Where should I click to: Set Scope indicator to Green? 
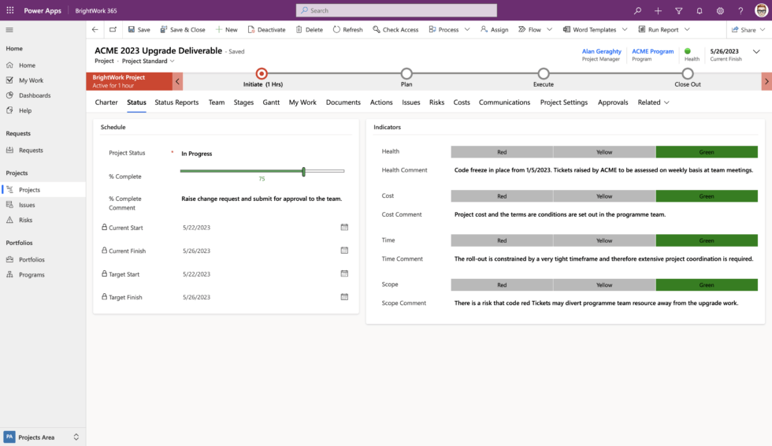click(x=707, y=284)
